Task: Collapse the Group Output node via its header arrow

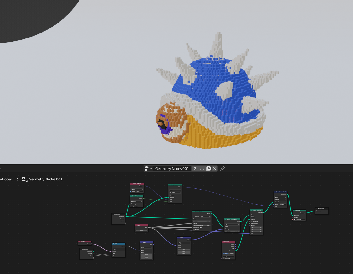Action: pyautogui.click(x=316, y=209)
